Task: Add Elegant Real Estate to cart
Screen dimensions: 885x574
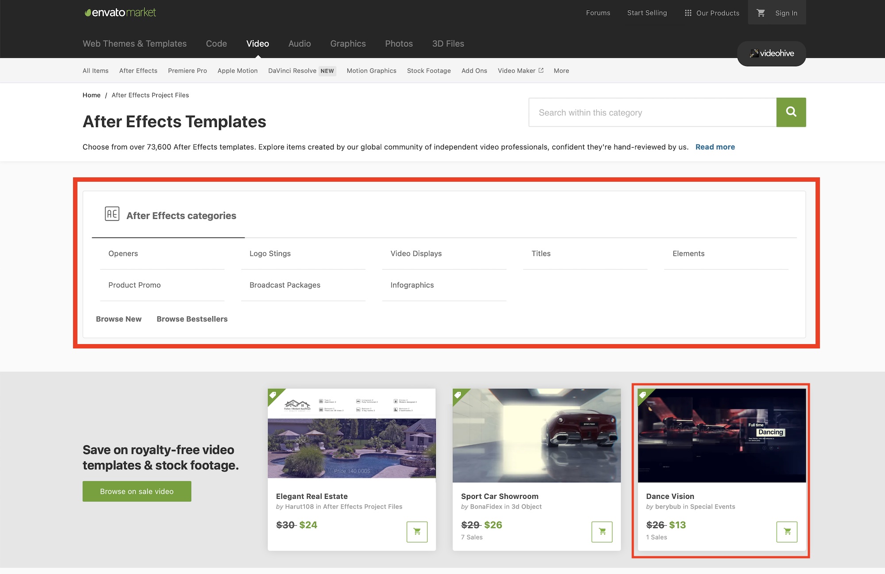Action: click(x=417, y=532)
